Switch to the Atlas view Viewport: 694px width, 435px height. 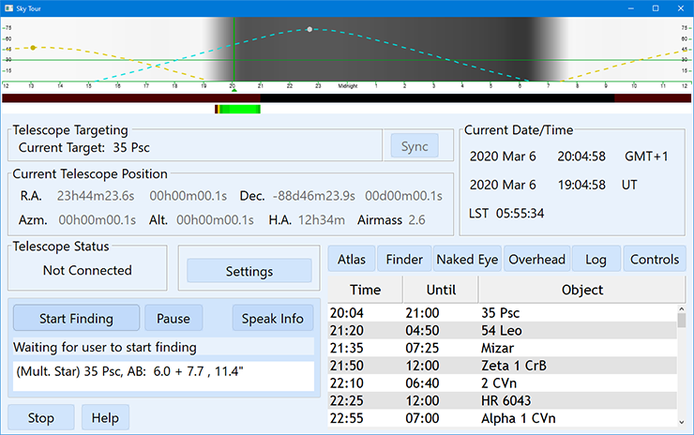(x=352, y=260)
